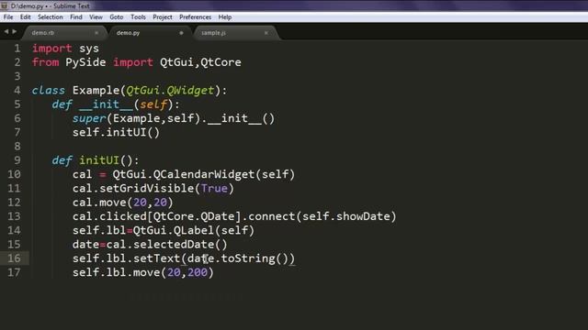Click 'QtGui,QtCore' on line 2
The image size is (588, 330).
point(200,62)
